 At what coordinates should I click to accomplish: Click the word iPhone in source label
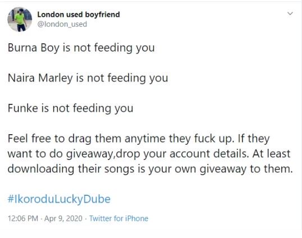coord(136,218)
